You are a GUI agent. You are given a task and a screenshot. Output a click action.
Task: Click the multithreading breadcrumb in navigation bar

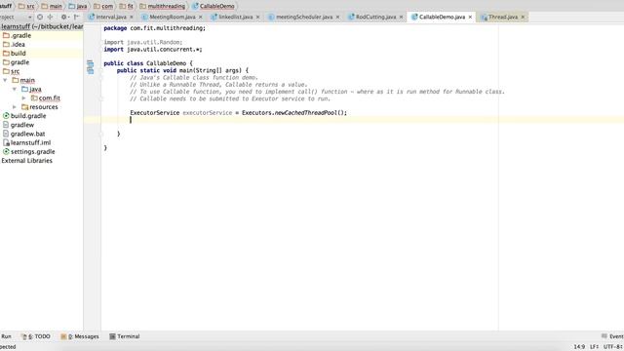(163, 7)
